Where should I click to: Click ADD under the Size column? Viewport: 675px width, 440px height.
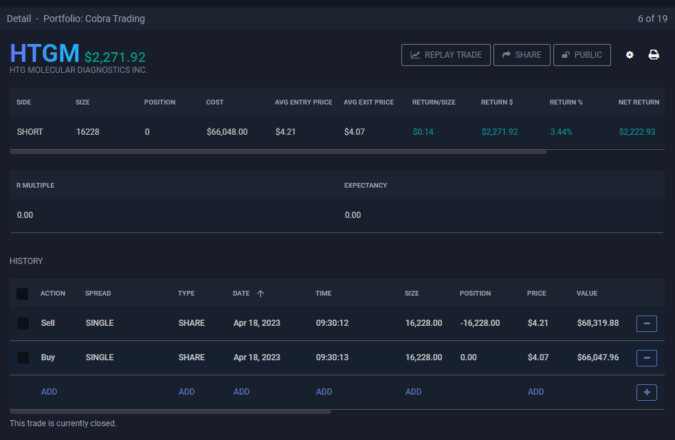[x=413, y=392]
